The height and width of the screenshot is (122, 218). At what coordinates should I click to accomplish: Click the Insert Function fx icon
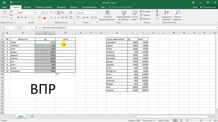[36, 28]
